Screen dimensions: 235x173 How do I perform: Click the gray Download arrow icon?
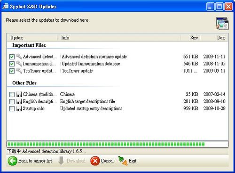click(61, 161)
